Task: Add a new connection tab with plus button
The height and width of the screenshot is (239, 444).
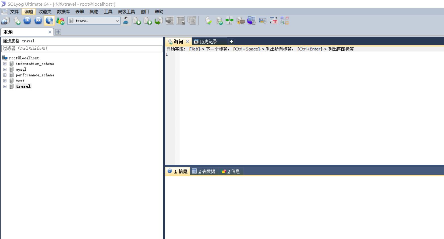Action: (x=58, y=32)
